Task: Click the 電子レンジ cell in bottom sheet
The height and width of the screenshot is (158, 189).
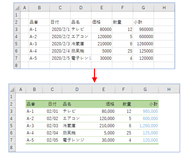Action: click(x=77, y=140)
